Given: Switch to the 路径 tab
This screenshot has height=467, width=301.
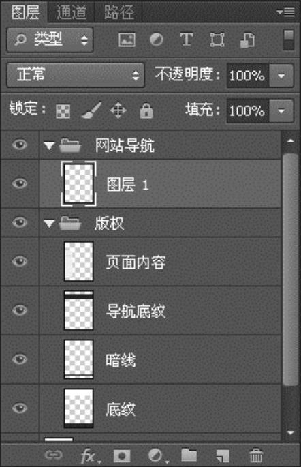Looking at the screenshot, I should click(118, 12).
